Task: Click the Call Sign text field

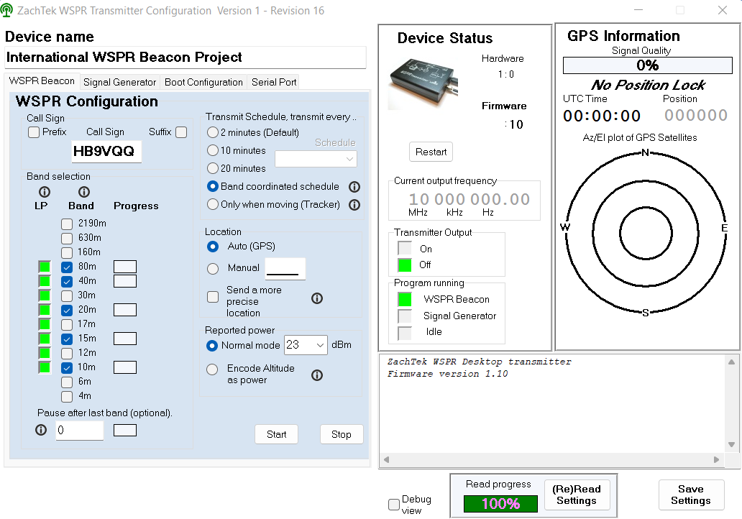Action: click(107, 152)
